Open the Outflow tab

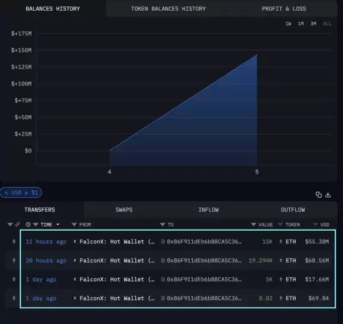tap(293, 210)
